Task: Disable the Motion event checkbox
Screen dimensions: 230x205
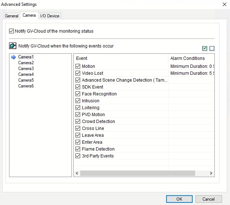Action: click(x=78, y=66)
